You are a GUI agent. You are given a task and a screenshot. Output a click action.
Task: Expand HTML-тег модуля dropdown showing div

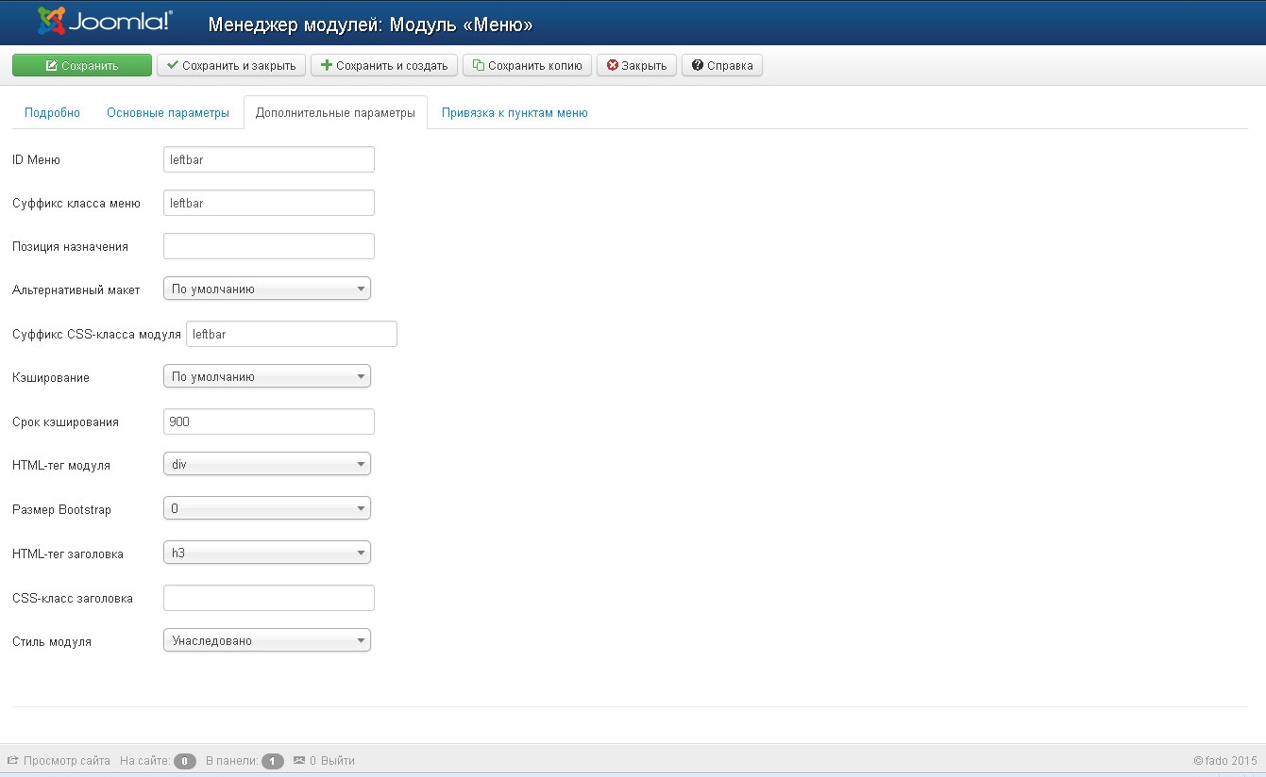click(267, 465)
